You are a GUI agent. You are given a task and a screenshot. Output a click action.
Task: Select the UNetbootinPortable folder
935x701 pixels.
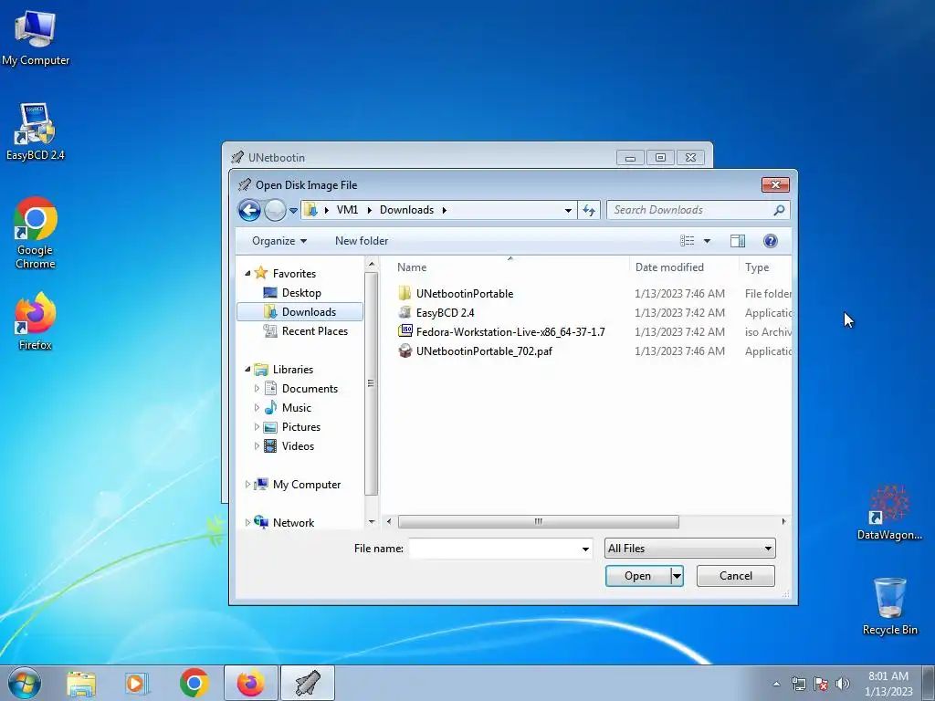[465, 293]
